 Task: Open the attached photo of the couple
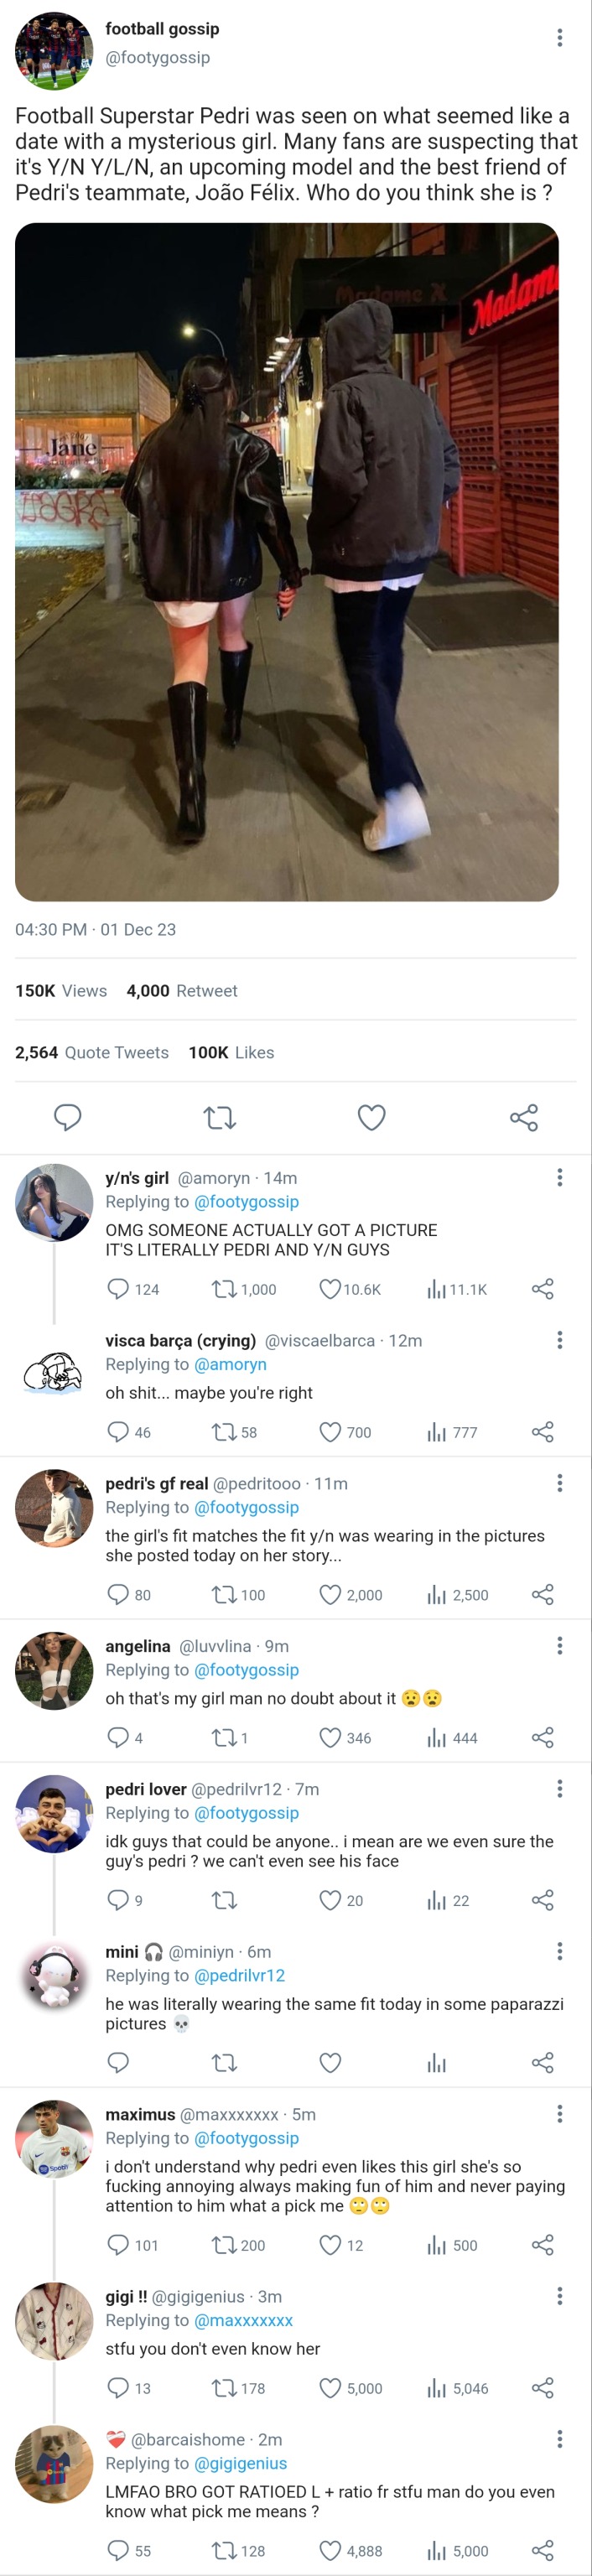click(287, 562)
